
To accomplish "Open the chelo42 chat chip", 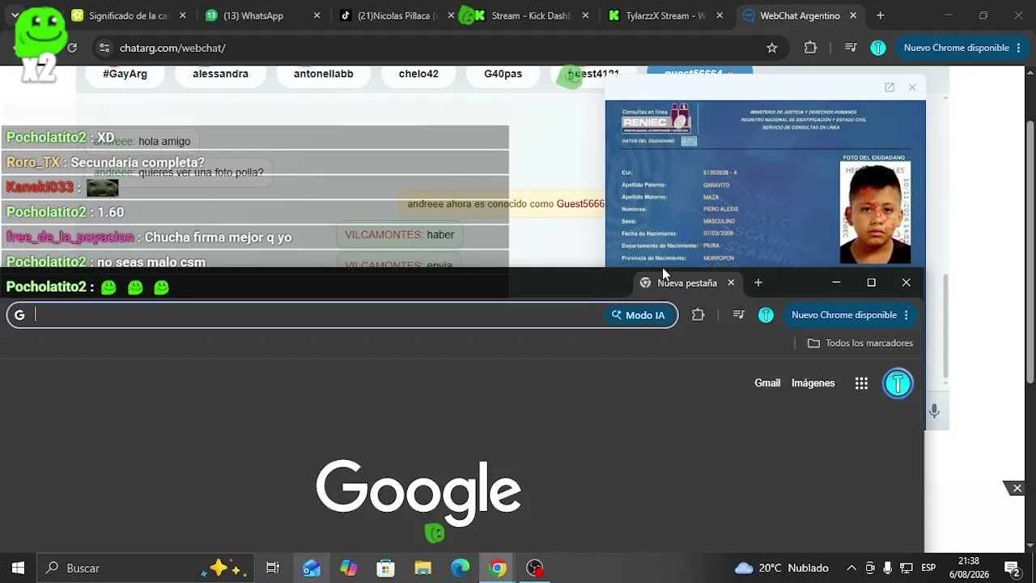I will click(x=418, y=74).
